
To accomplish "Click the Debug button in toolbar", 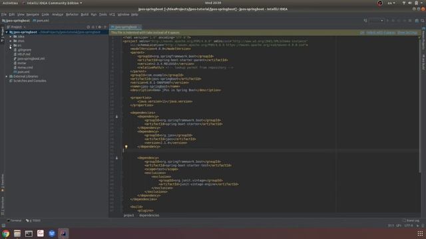I will (x=393, y=21).
